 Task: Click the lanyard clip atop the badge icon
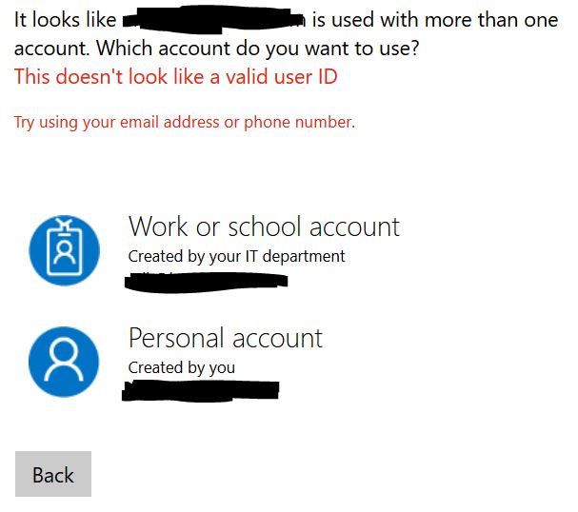[64, 224]
